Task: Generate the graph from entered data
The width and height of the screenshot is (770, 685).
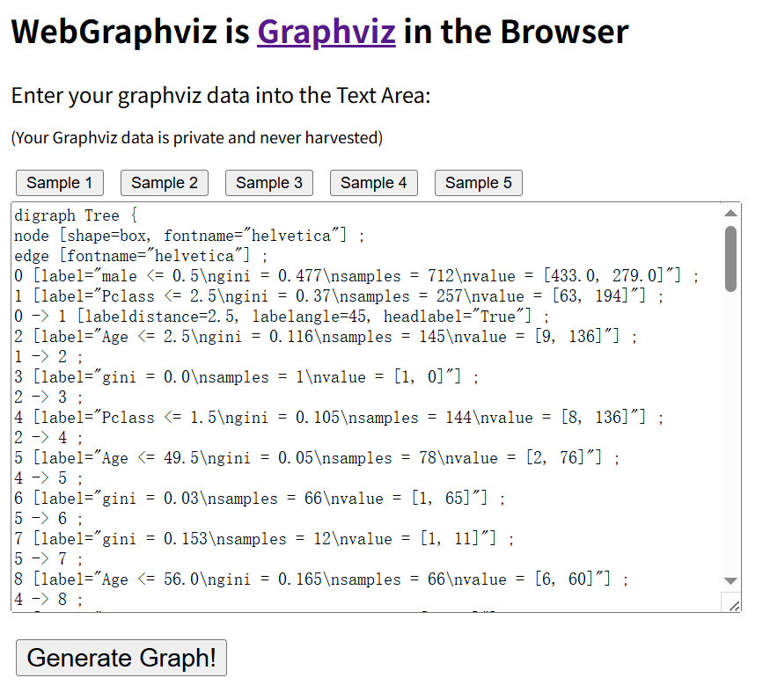Action: coord(121,658)
